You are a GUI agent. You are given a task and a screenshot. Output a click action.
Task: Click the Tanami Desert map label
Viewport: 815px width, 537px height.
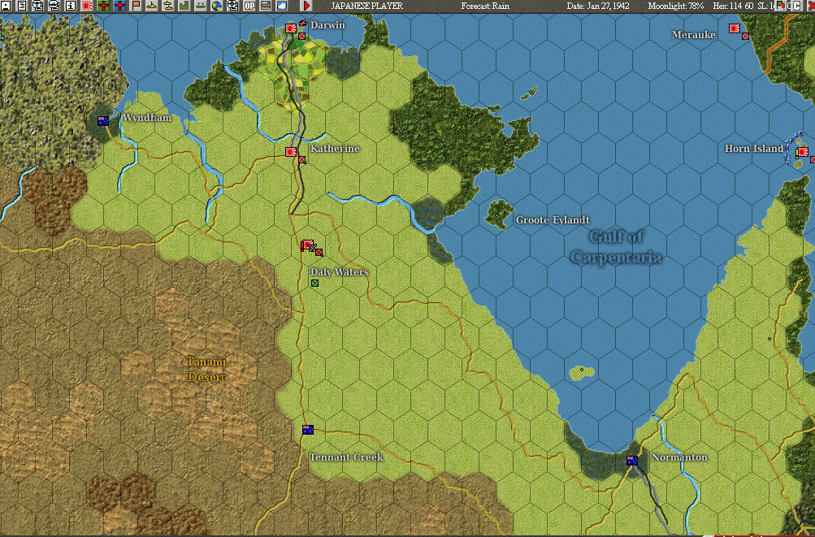tap(206, 369)
